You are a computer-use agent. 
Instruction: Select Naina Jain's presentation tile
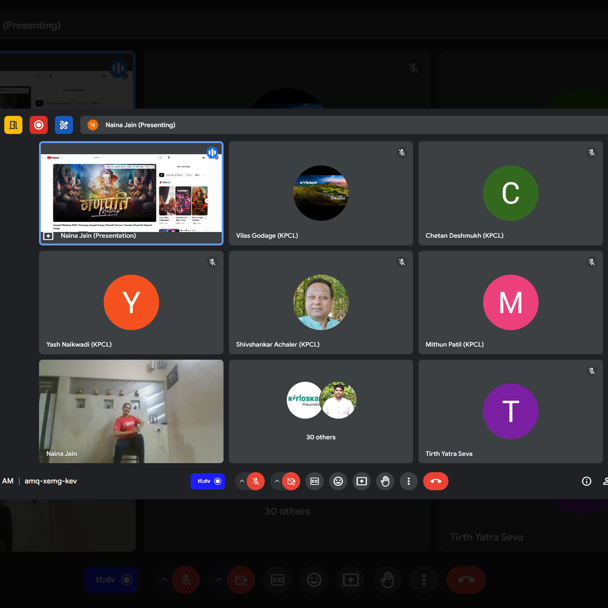click(131, 193)
